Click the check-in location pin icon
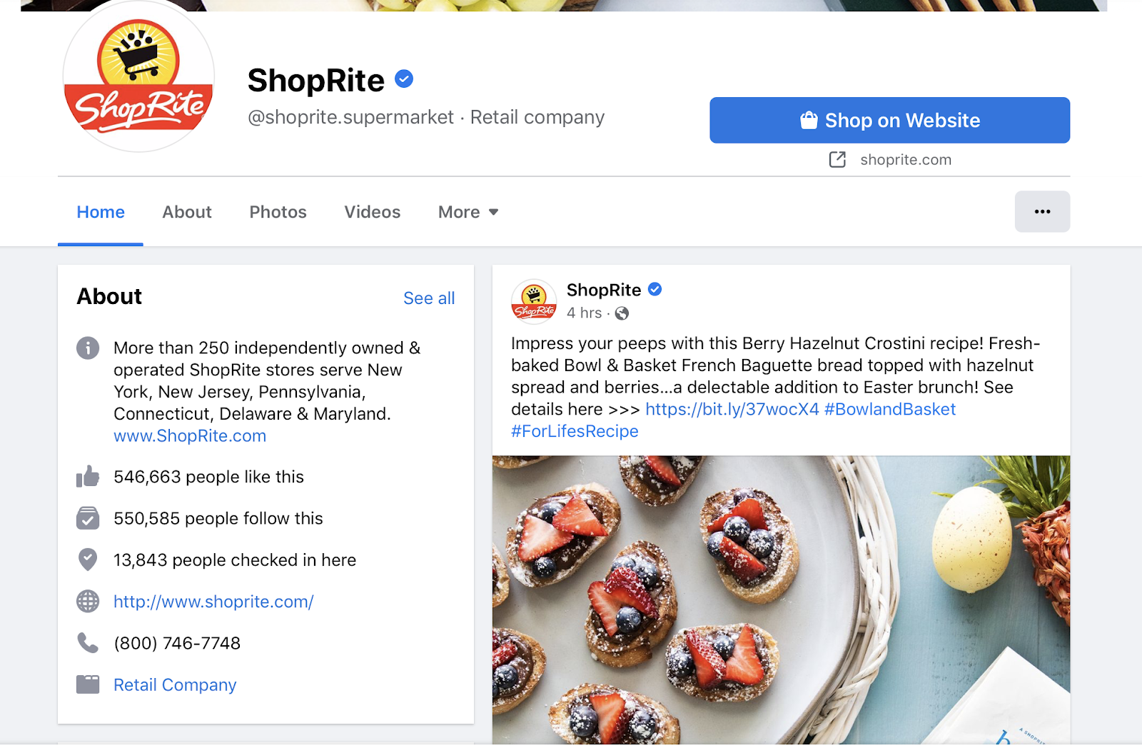 (88, 560)
